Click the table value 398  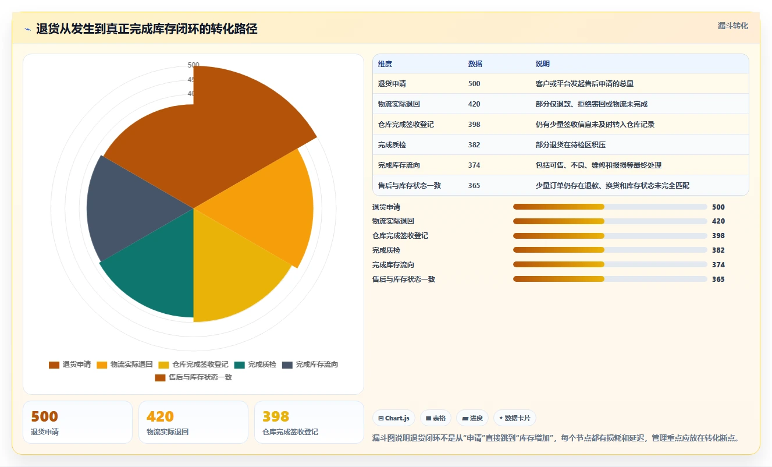coord(474,125)
